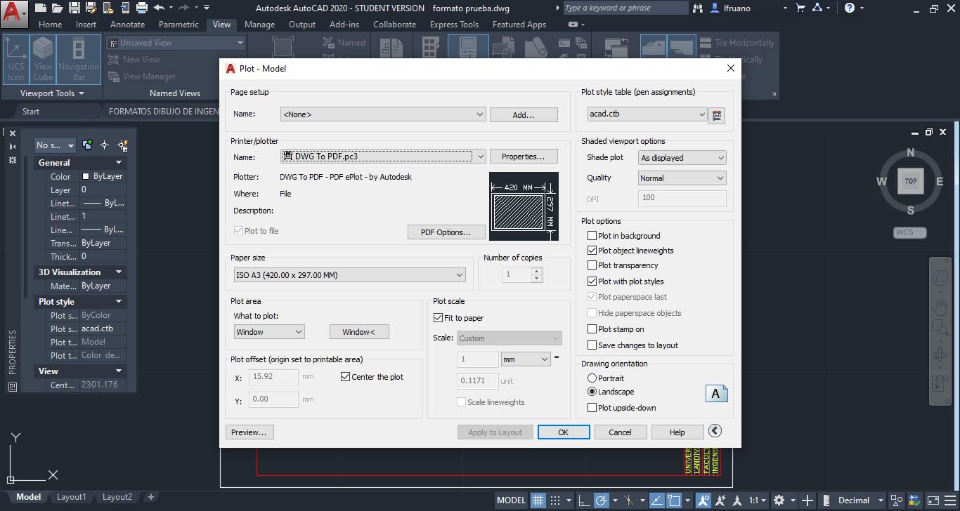Enable Plot in background checkbox
The width and height of the screenshot is (960, 511).
pyautogui.click(x=592, y=236)
